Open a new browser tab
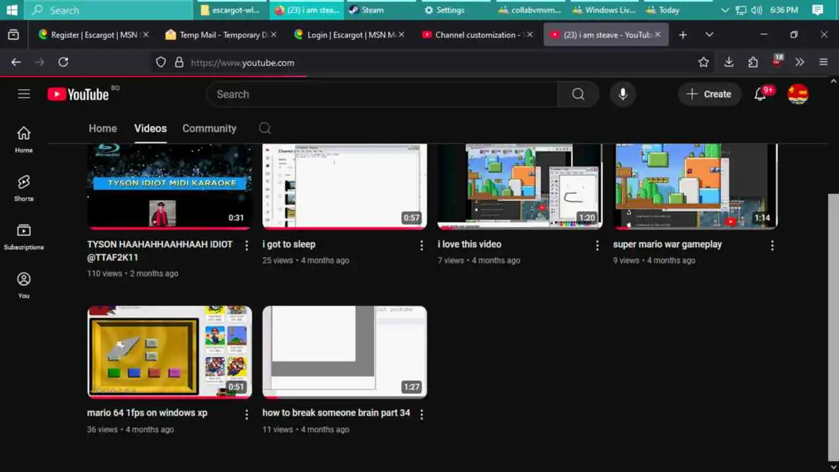This screenshot has width=839, height=472. coord(683,35)
